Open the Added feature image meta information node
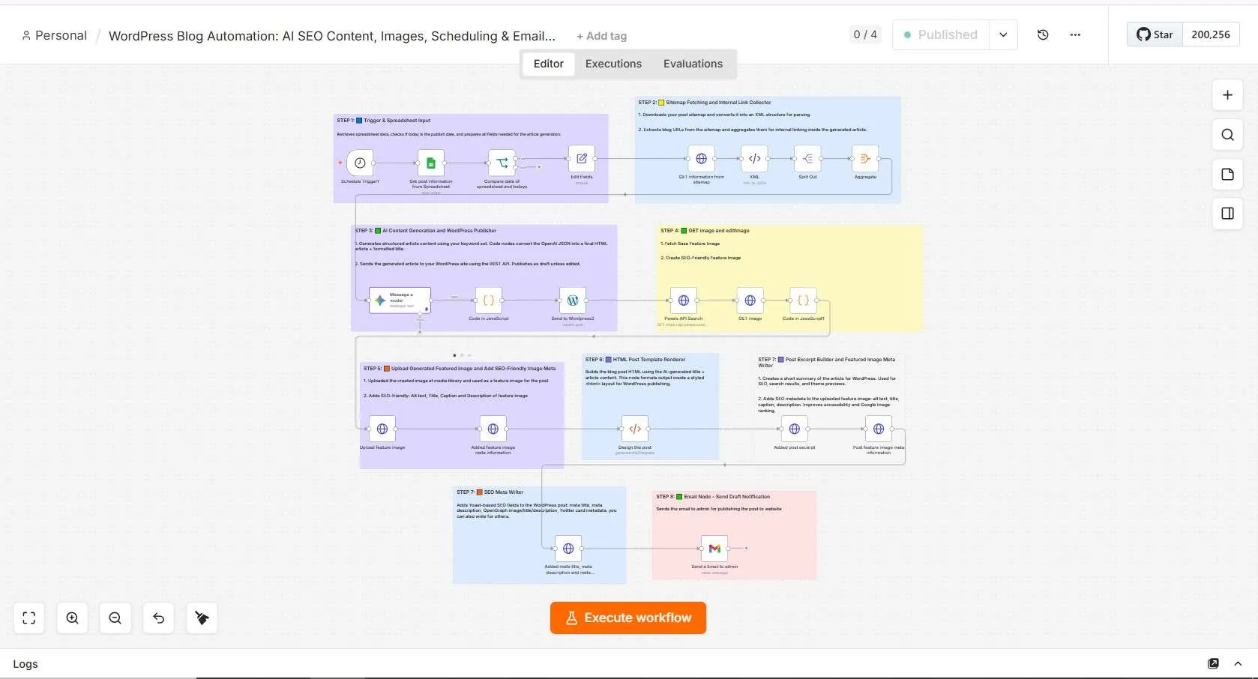The height and width of the screenshot is (679, 1258). point(493,429)
